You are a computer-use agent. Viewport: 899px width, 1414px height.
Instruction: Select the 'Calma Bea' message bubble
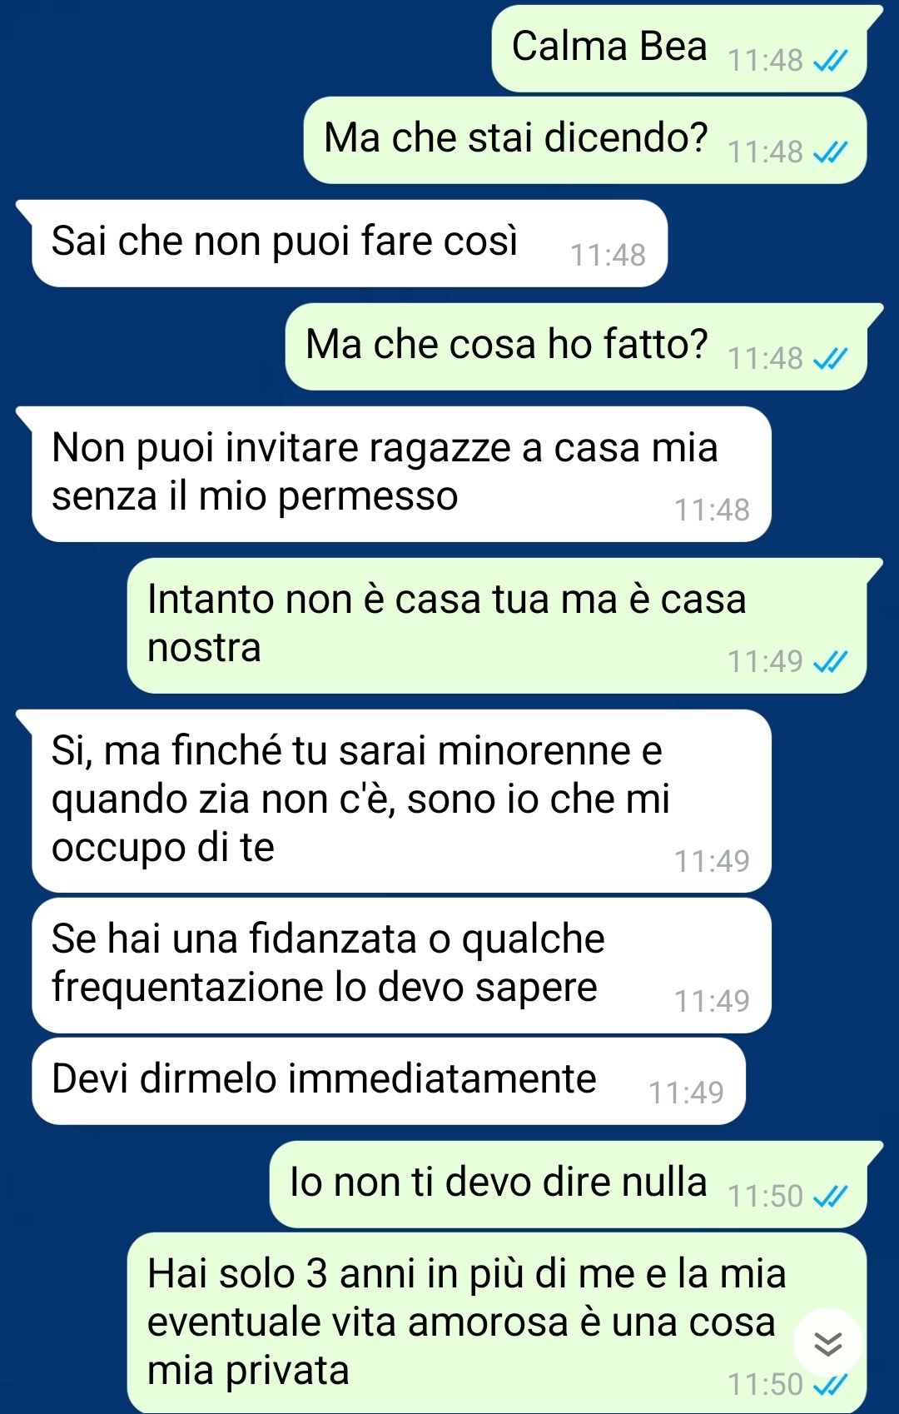681,48
